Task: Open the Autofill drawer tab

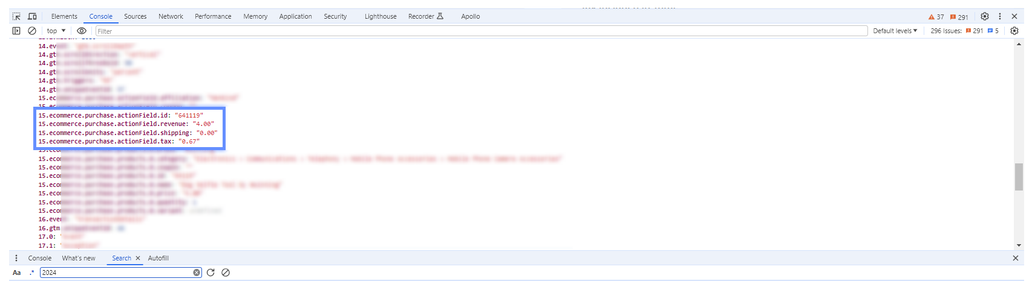Action: [158, 258]
